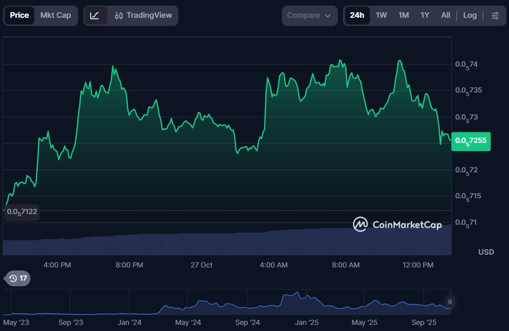
Task: Select the 1W time range
Action: (381, 15)
